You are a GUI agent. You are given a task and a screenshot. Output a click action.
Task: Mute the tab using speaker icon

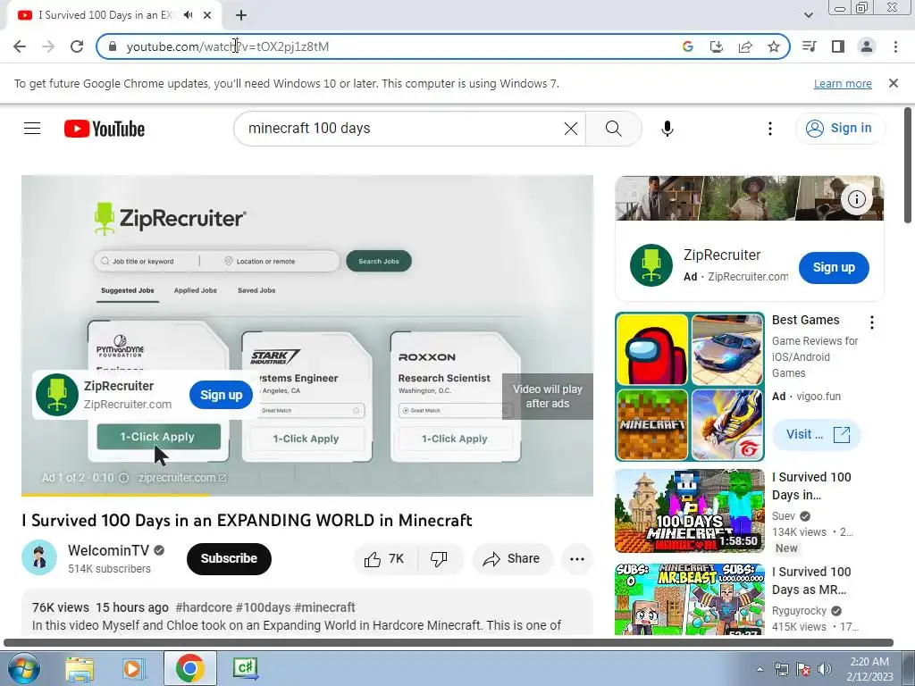click(188, 15)
